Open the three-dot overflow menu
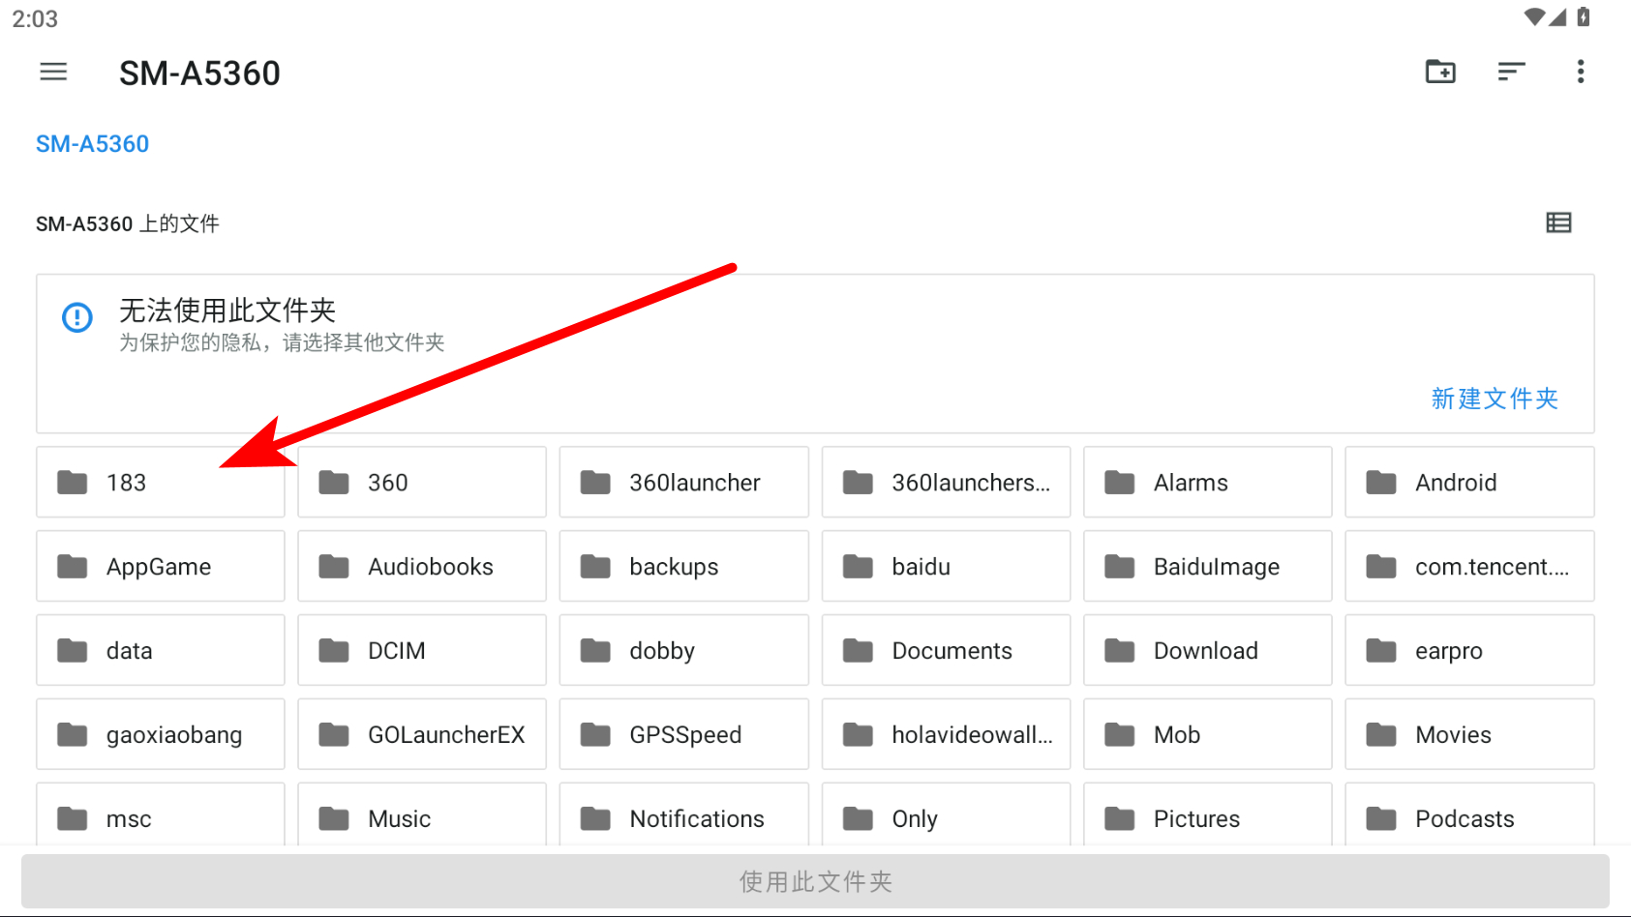The height and width of the screenshot is (917, 1631). point(1581,72)
